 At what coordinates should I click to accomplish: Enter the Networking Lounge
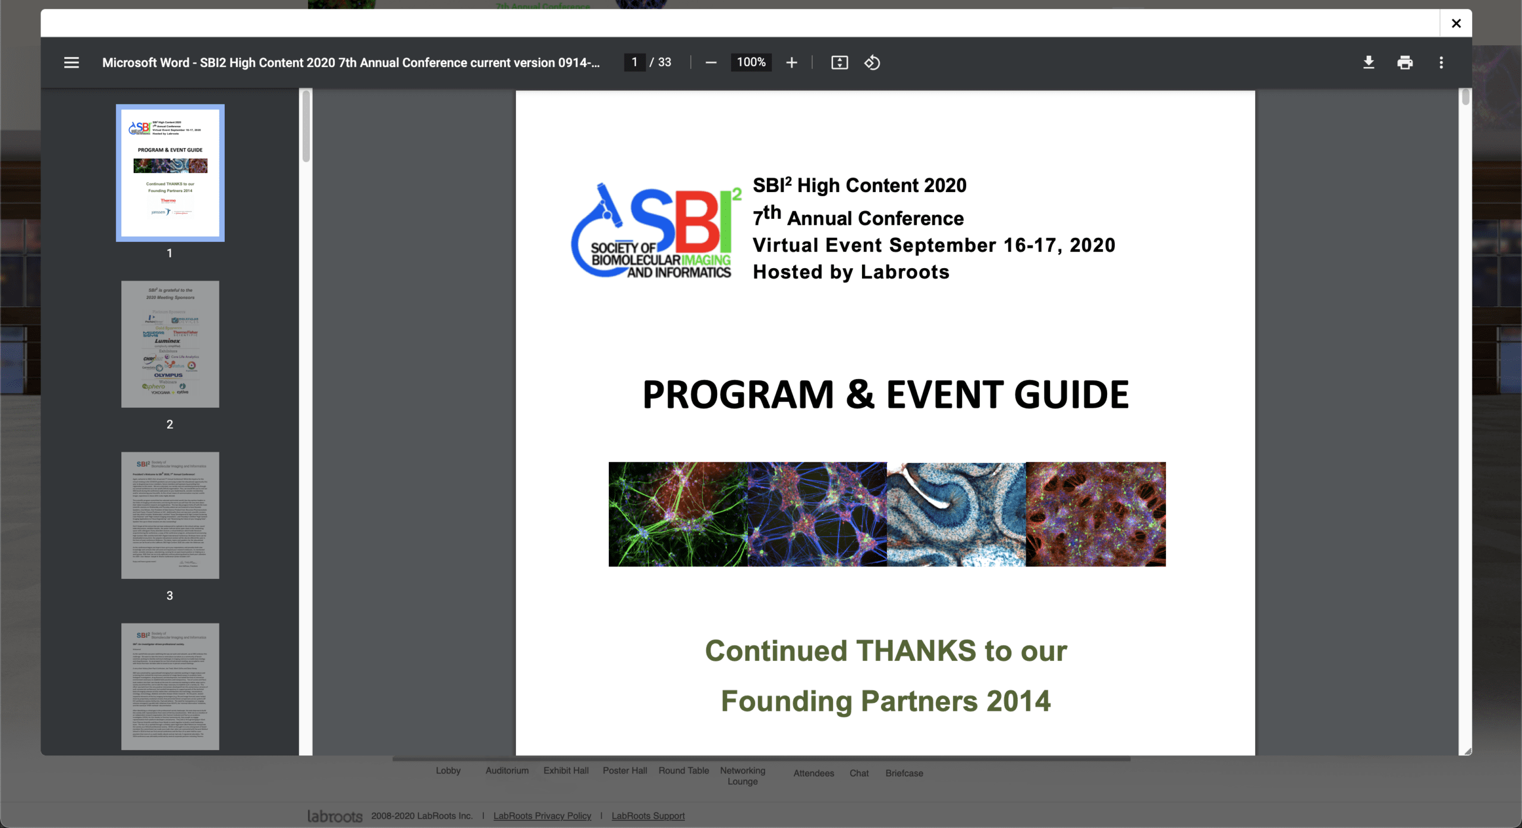743,776
